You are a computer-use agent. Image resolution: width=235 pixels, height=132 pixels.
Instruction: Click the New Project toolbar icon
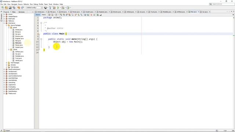(6, 8)
